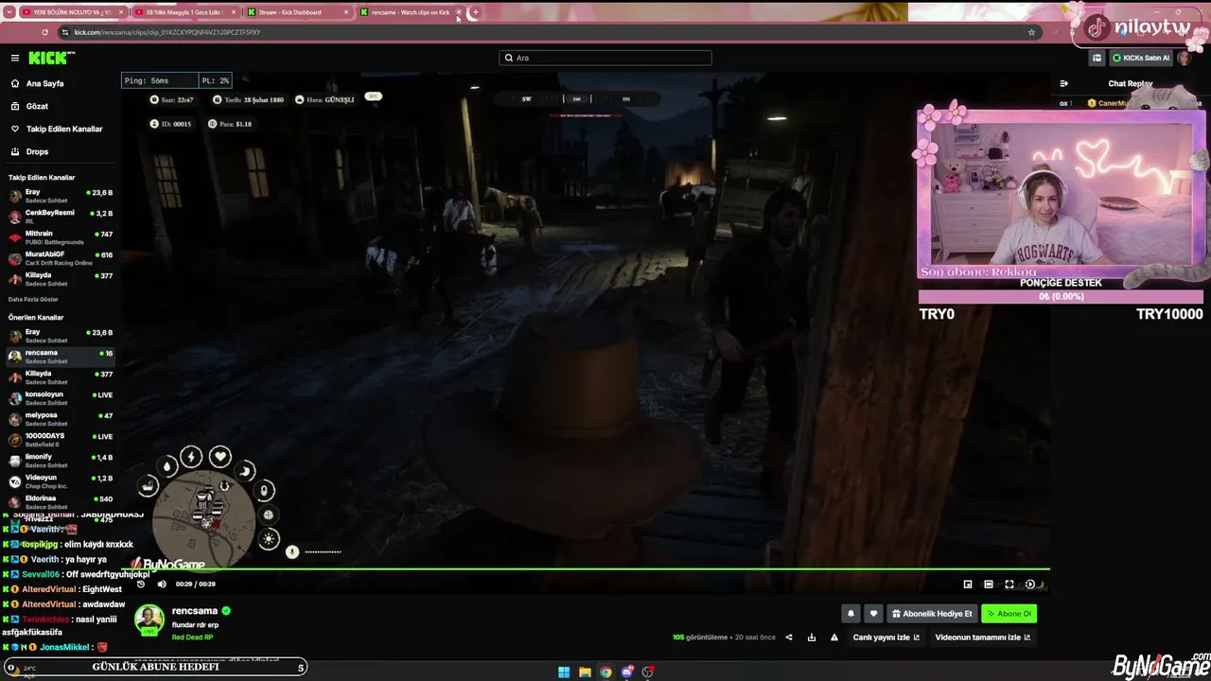The height and width of the screenshot is (681, 1211).
Task: Click the Ara search field
Action: coord(605,58)
